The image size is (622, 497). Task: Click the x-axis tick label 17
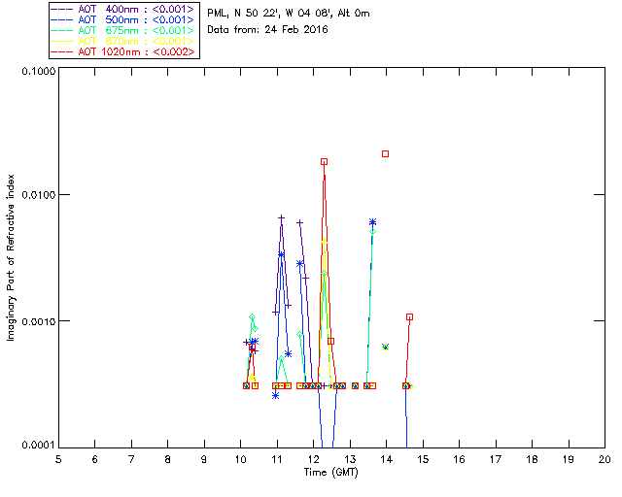point(496,459)
